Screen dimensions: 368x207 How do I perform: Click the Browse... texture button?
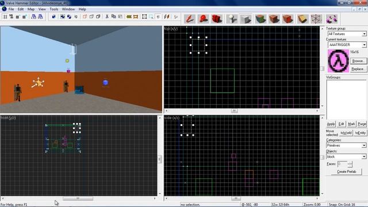pyautogui.click(x=358, y=61)
